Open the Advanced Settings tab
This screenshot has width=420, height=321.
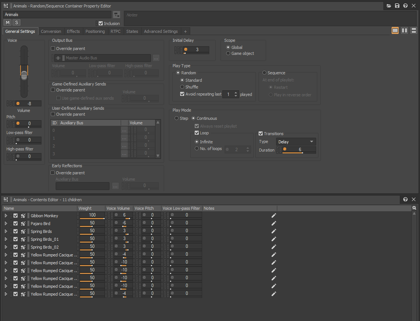(x=161, y=31)
